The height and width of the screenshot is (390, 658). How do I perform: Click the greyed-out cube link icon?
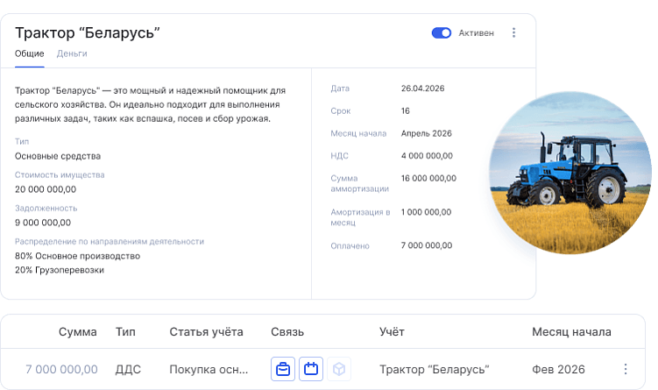point(339,369)
